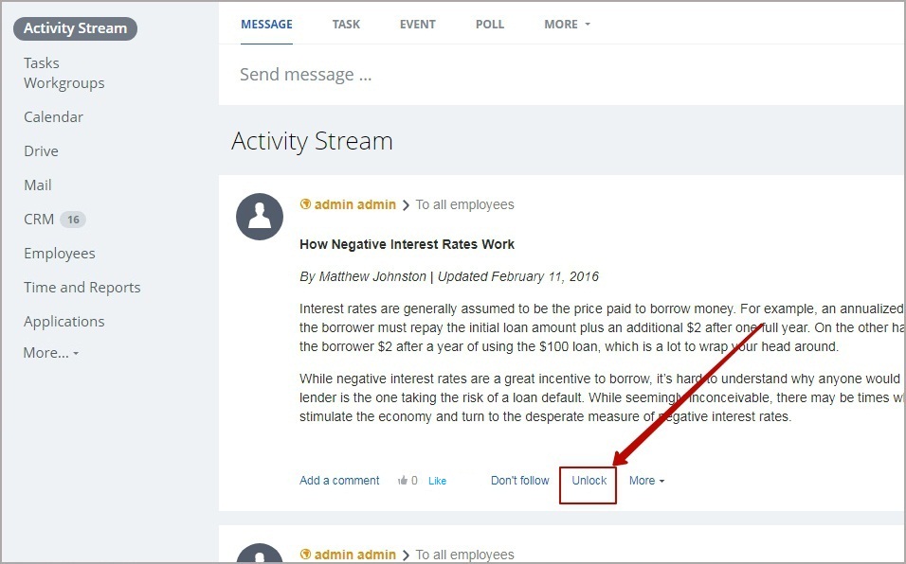Viewport: 906px width, 564px height.
Task: Open Tasks in the sidebar
Action: (x=41, y=62)
